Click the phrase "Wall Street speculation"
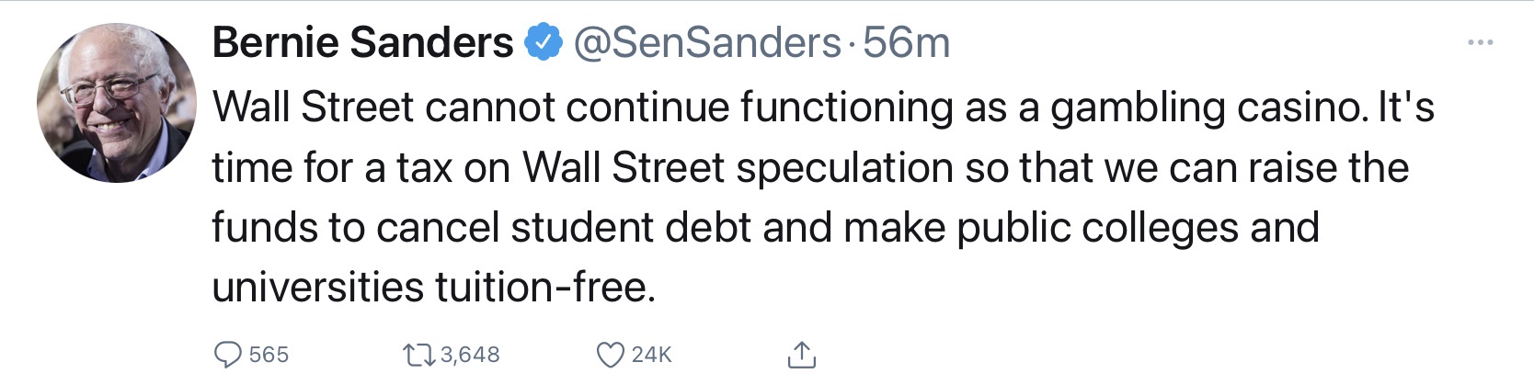This screenshot has height=385, width=1534. (738, 168)
